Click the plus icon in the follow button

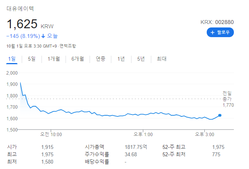[x=212, y=32]
